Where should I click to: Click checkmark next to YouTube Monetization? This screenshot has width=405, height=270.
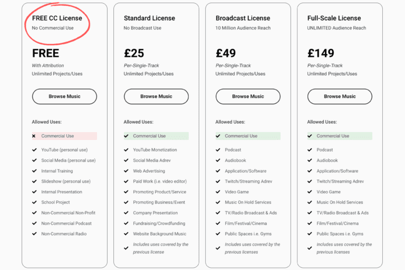pyautogui.click(x=126, y=150)
